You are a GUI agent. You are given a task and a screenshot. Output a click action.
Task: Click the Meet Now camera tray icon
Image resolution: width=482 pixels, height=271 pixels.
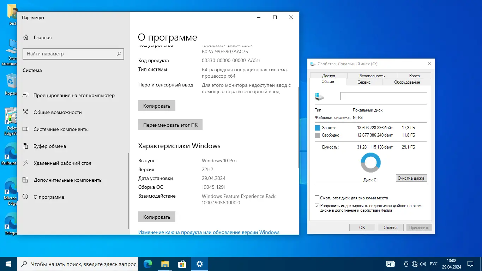tap(406, 264)
